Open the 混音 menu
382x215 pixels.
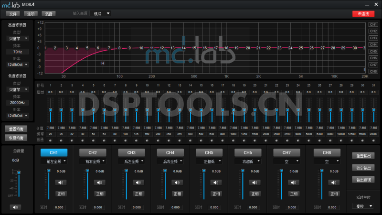(x=49, y=14)
